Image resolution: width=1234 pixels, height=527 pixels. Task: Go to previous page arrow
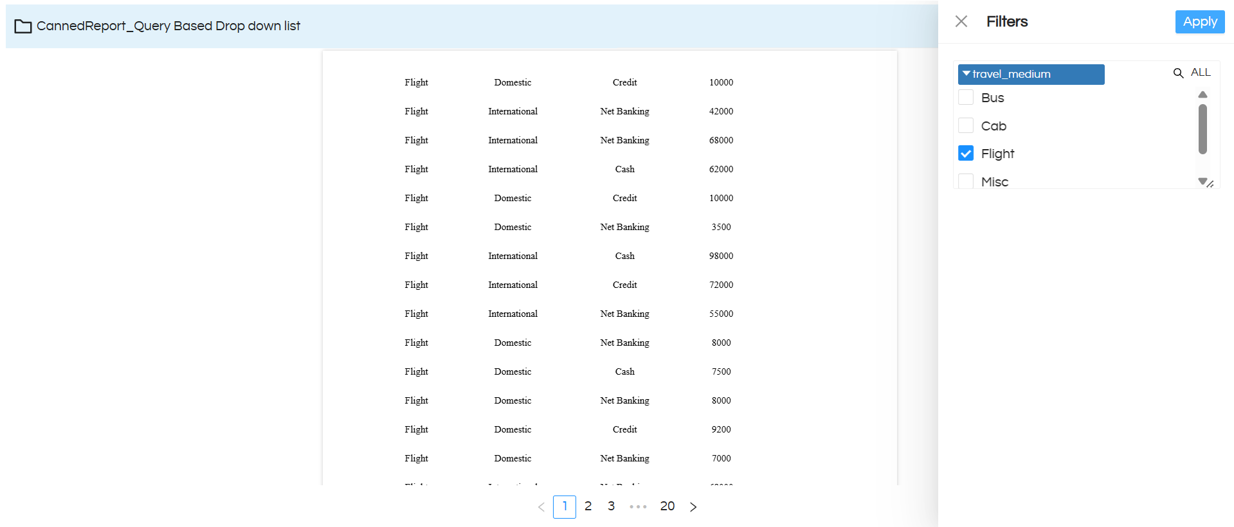[541, 507]
